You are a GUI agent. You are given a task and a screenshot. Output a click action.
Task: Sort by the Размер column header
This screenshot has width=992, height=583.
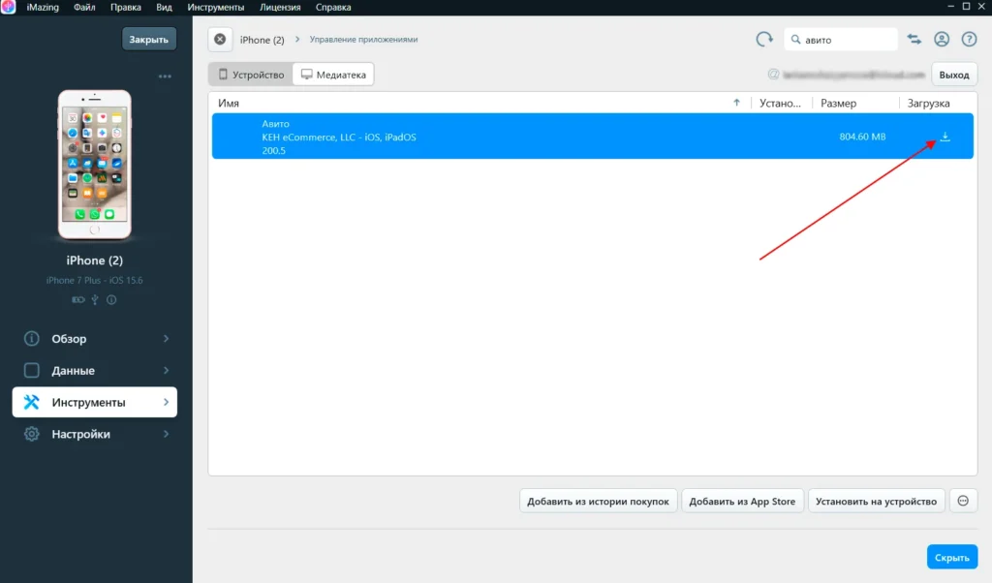[x=838, y=103]
